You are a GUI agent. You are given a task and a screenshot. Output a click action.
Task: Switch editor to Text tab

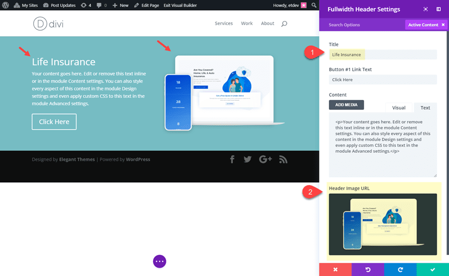tap(425, 107)
